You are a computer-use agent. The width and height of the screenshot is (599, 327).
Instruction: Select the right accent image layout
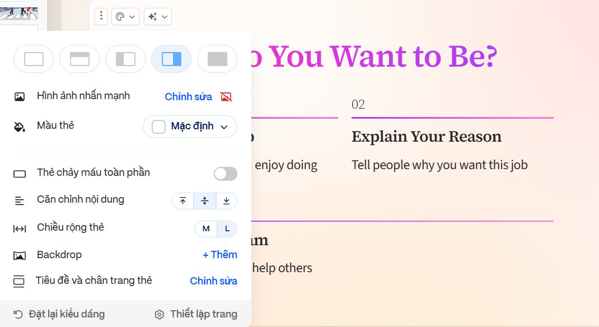171,59
